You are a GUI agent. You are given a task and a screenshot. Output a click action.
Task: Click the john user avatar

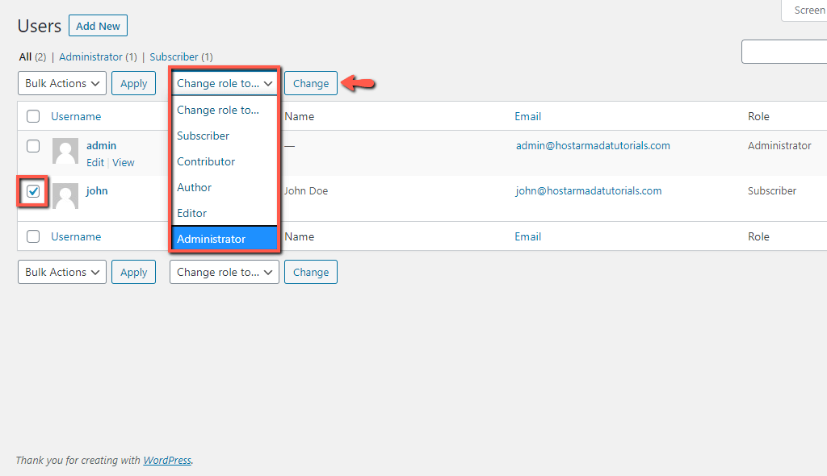pyautogui.click(x=65, y=196)
